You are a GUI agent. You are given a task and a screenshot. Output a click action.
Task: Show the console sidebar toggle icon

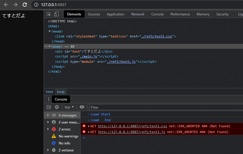pos(49,107)
